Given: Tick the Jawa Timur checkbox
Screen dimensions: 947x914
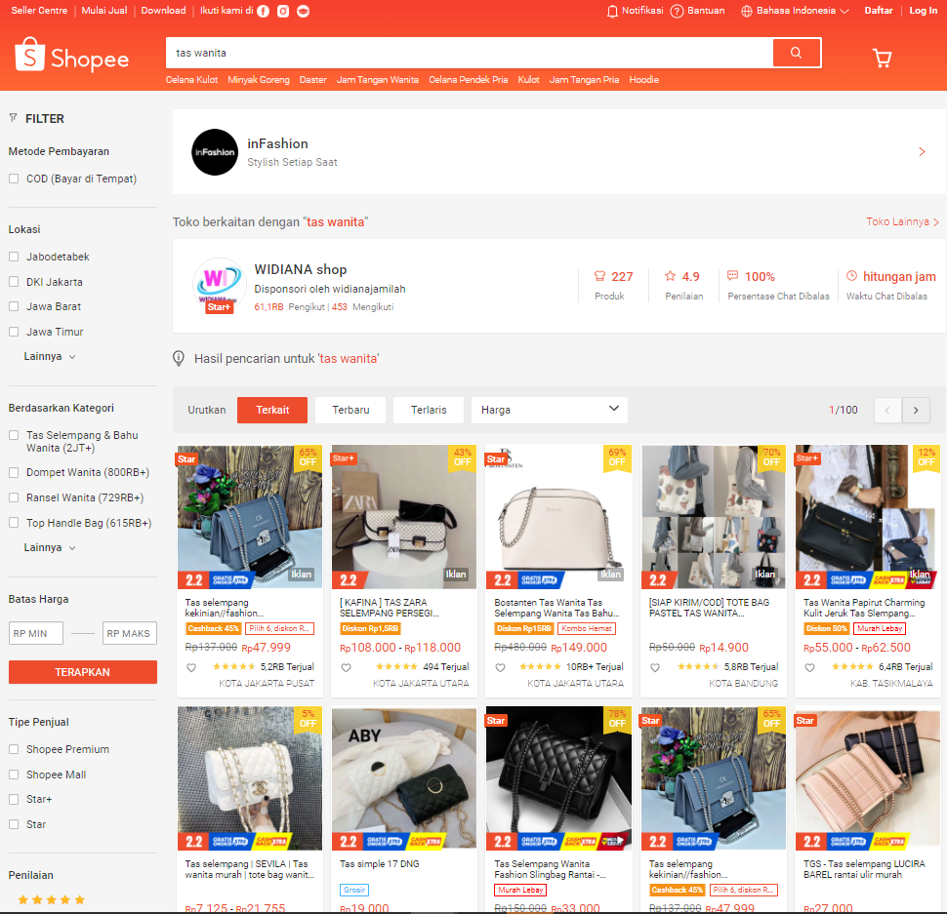Looking at the screenshot, I should [x=14, y=332].
